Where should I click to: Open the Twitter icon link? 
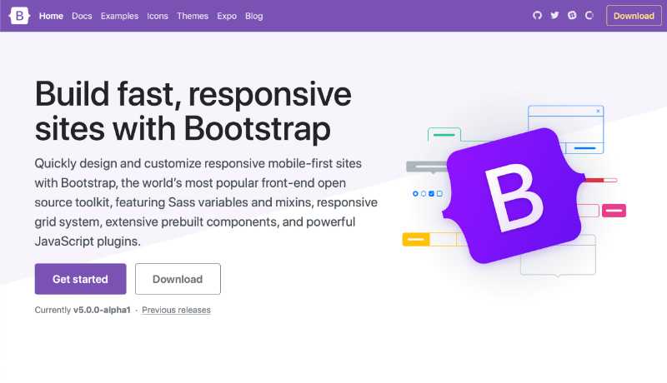[554, 15]
